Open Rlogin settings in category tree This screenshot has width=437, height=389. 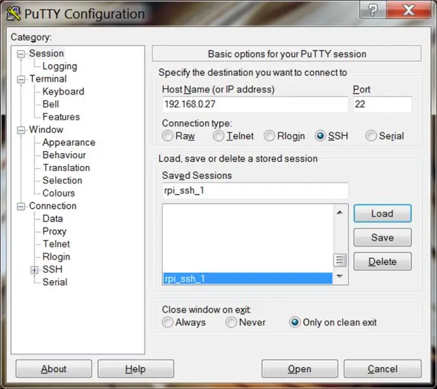point(56,257)
